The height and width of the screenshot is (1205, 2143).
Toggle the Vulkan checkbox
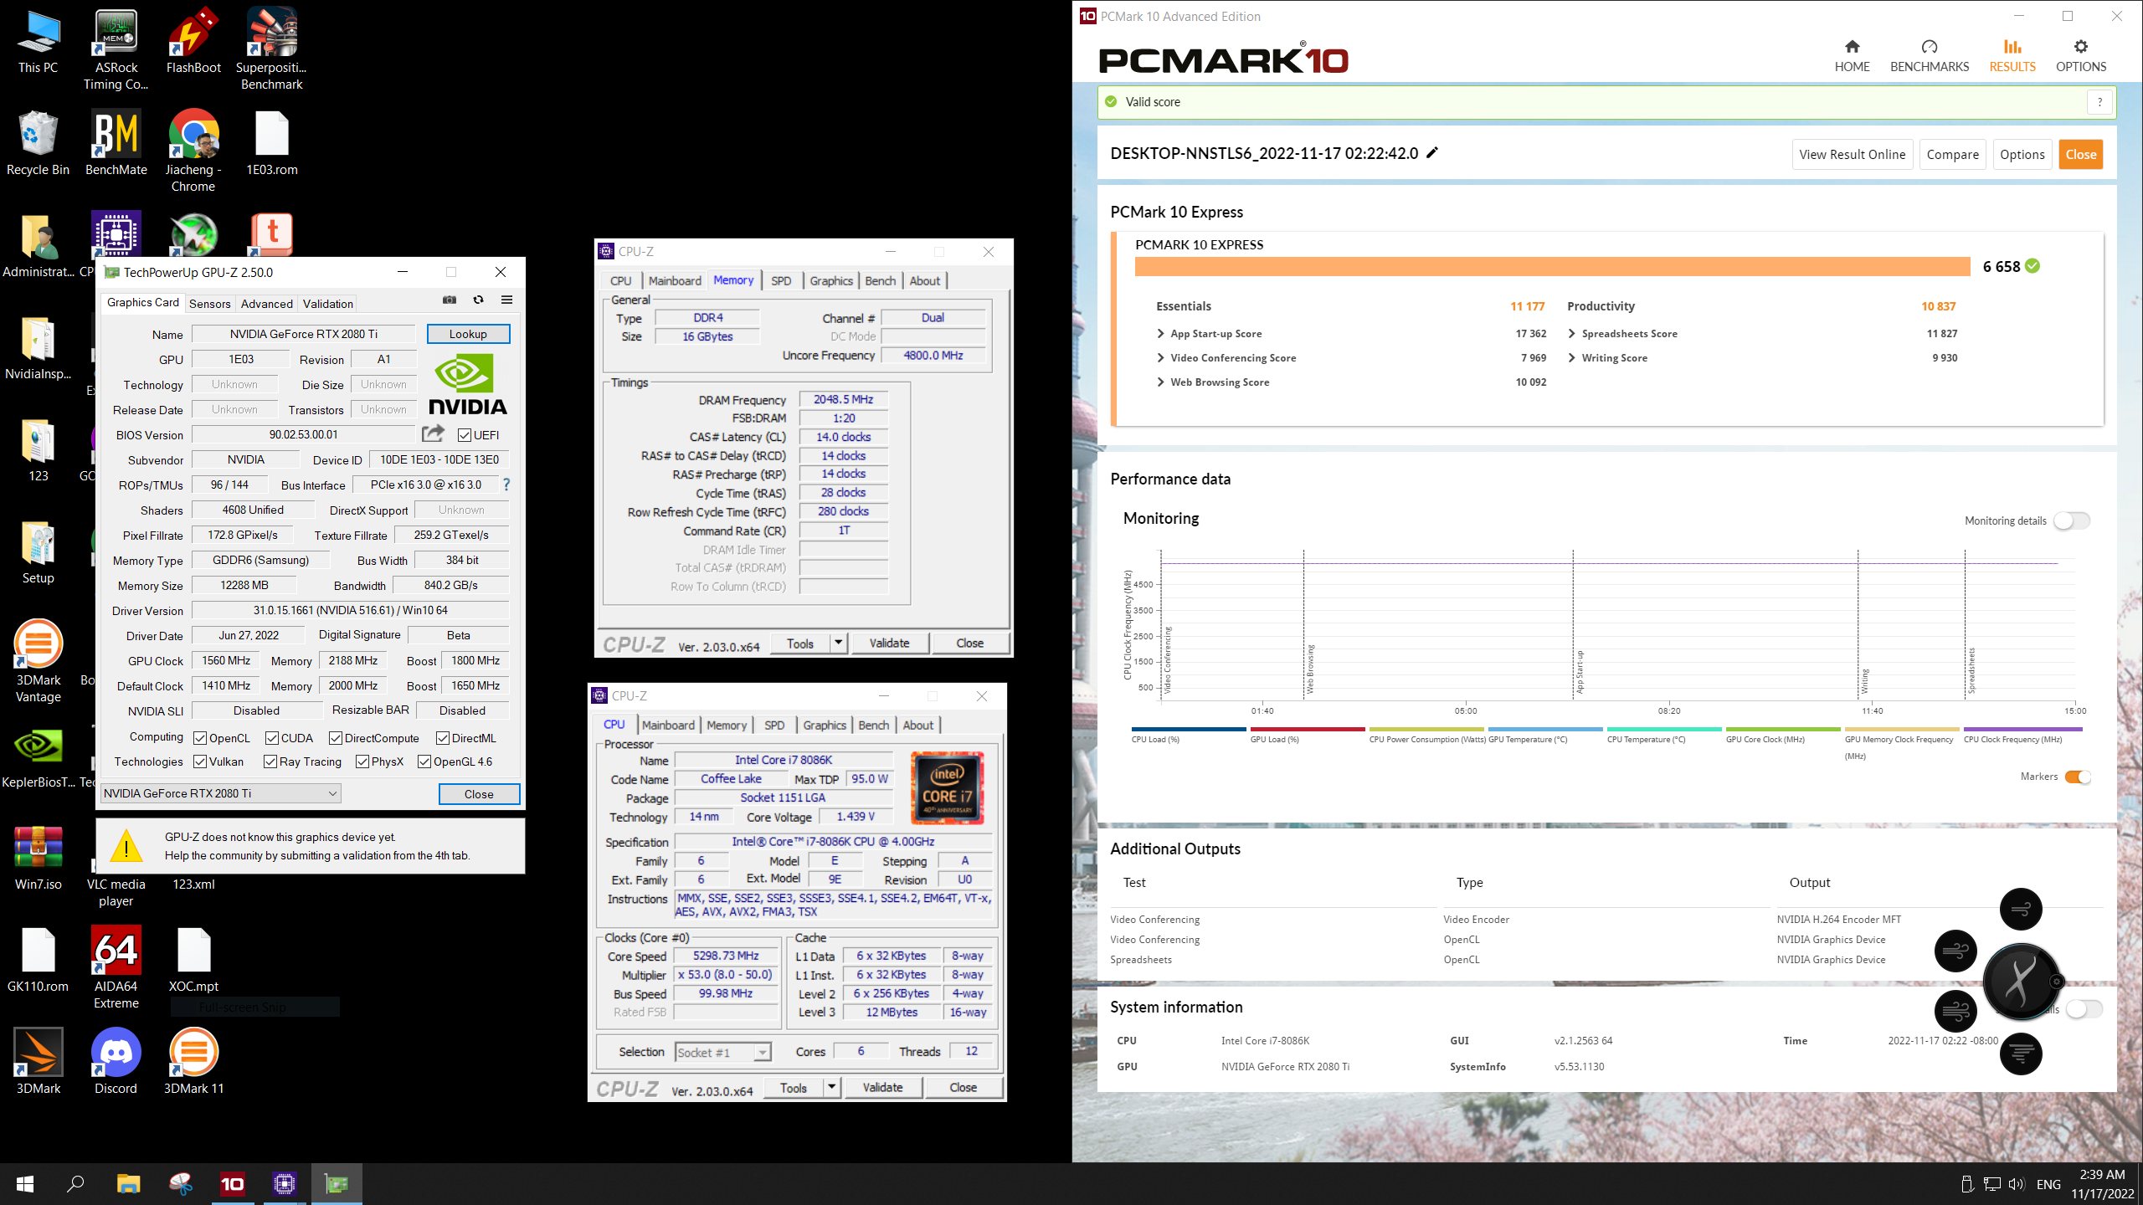point(200,761)
